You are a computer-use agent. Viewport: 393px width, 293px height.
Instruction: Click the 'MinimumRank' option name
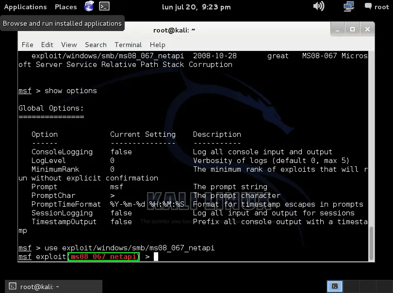[x=55, y=169]
